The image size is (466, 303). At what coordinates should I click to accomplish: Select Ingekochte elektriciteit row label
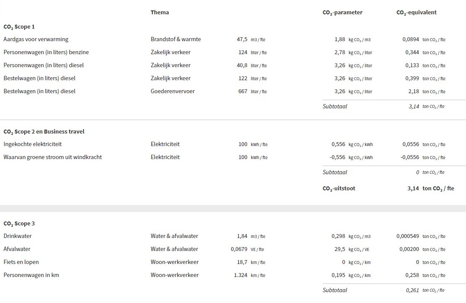point(32,144)
